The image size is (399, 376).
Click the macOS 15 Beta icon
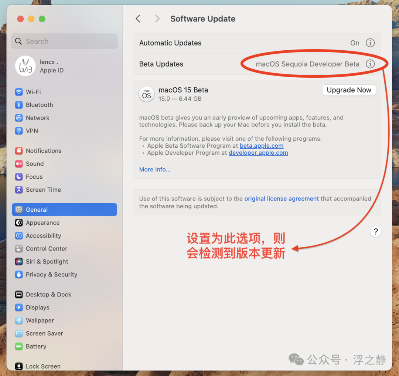tap(147, 94)
